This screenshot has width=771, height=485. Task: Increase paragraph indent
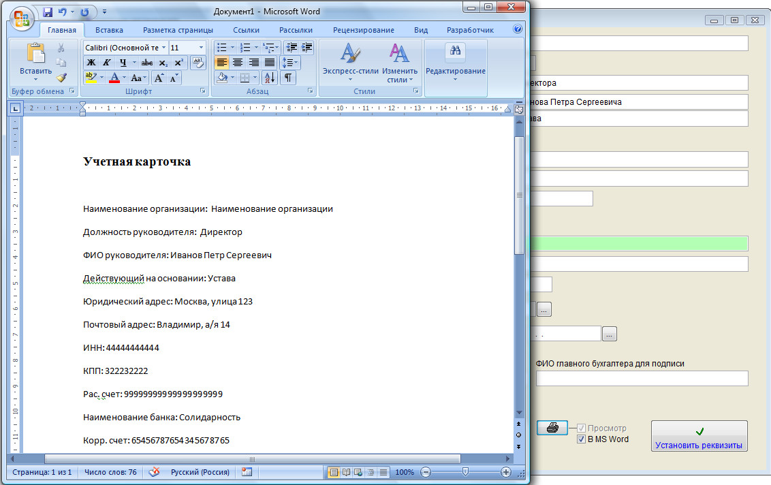(306, 48)
